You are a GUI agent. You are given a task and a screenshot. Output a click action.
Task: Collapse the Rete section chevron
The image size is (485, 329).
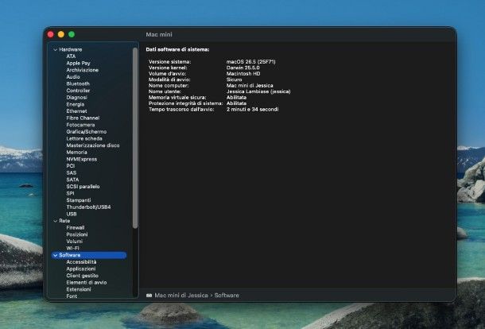56,221
